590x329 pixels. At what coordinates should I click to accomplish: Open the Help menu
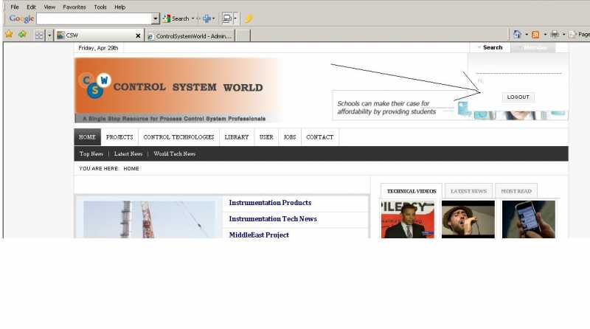click(x=119, y=7)
